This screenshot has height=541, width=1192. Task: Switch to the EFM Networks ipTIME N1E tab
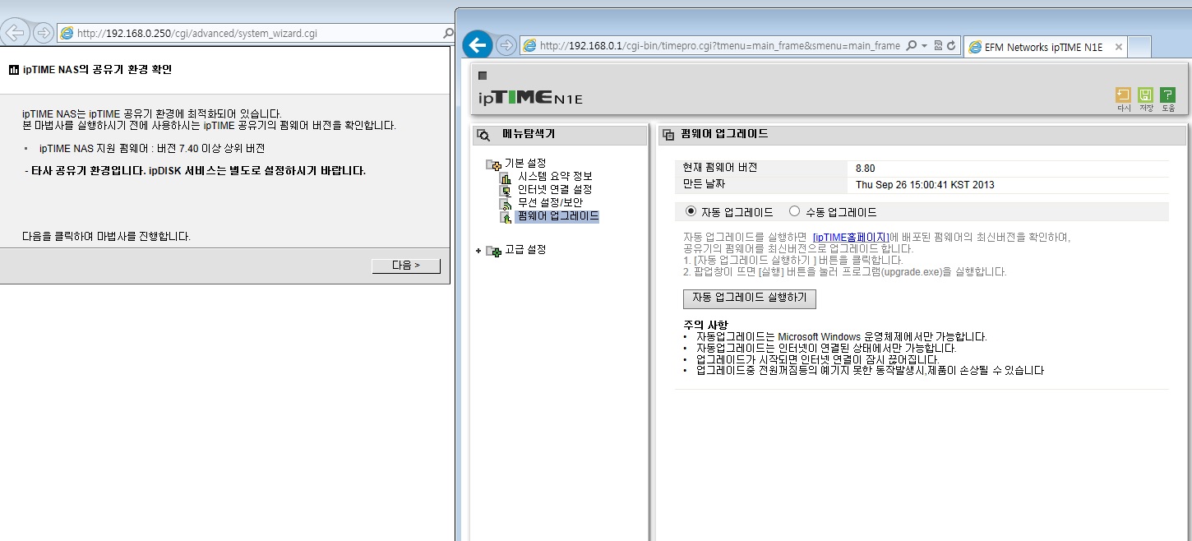(1043, 47)
